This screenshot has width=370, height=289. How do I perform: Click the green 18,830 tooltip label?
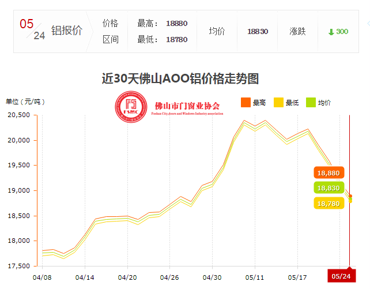click(329, 188)
